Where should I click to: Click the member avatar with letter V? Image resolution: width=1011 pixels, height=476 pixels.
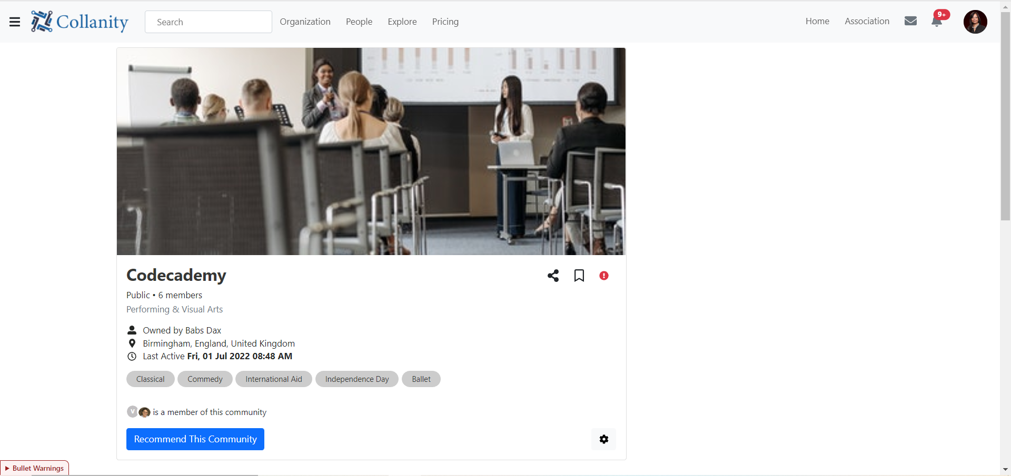[x=132, y=412]
